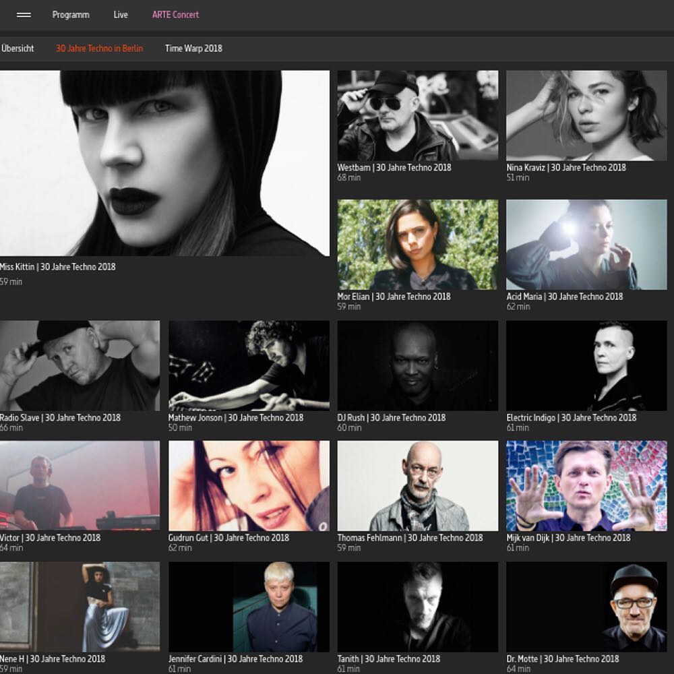
Task: Click the Mijk van Dijk | 30 Jahre Techno 2018 title
Action: 568,538
